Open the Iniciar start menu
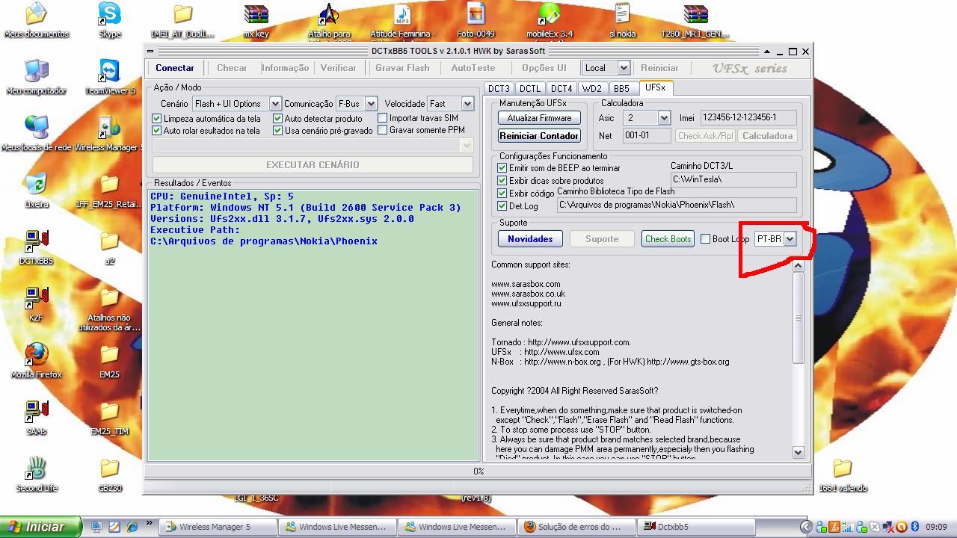Screen dimensions: 957x538 [41, 527]
